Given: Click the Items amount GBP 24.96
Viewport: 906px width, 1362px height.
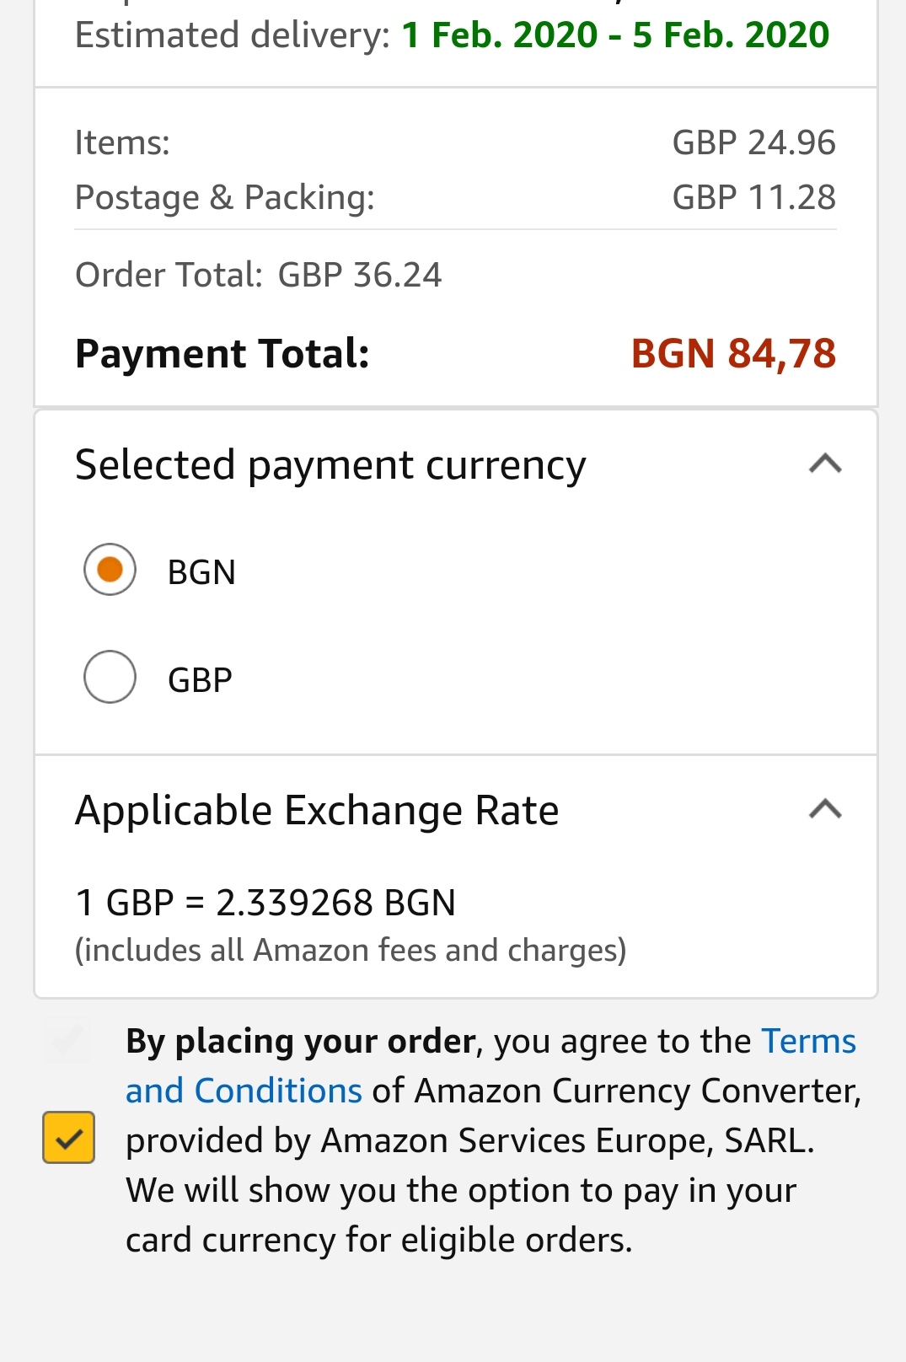Looking at the screenshot, I should [x=753, y=142].
